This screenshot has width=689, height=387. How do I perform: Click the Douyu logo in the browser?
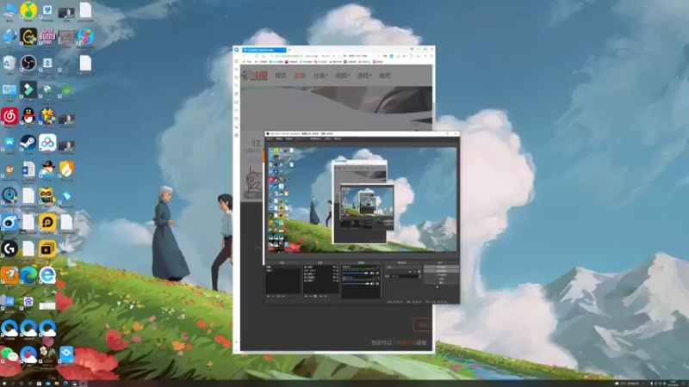click(x=254, y=76)
